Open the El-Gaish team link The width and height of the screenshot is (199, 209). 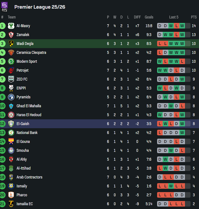pyautogui.click(x=23, y=124)
